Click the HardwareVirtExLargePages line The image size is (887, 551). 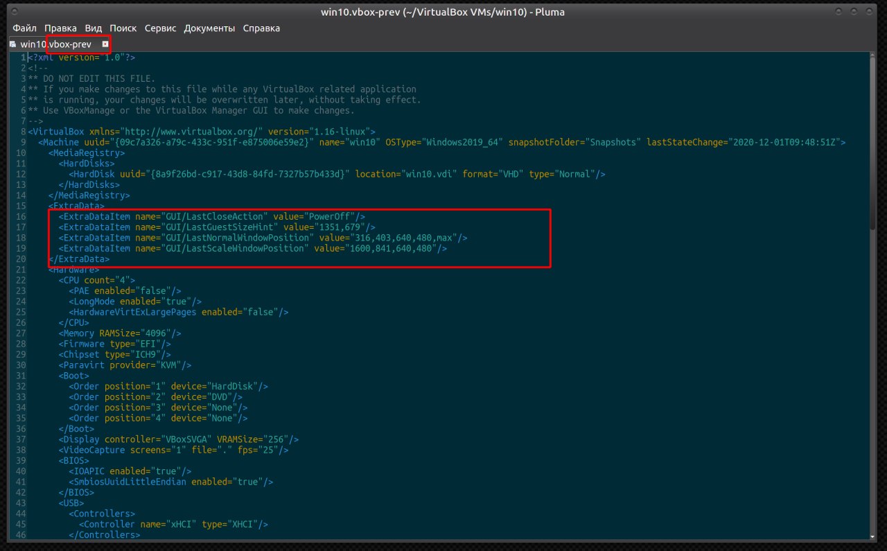[x=178, y=312]
